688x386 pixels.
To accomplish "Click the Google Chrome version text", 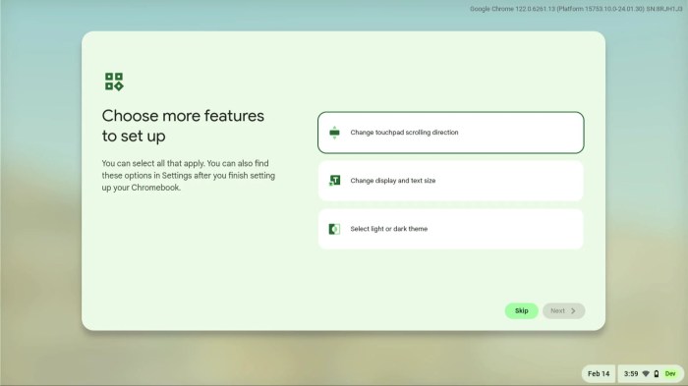I will point(576,9).
